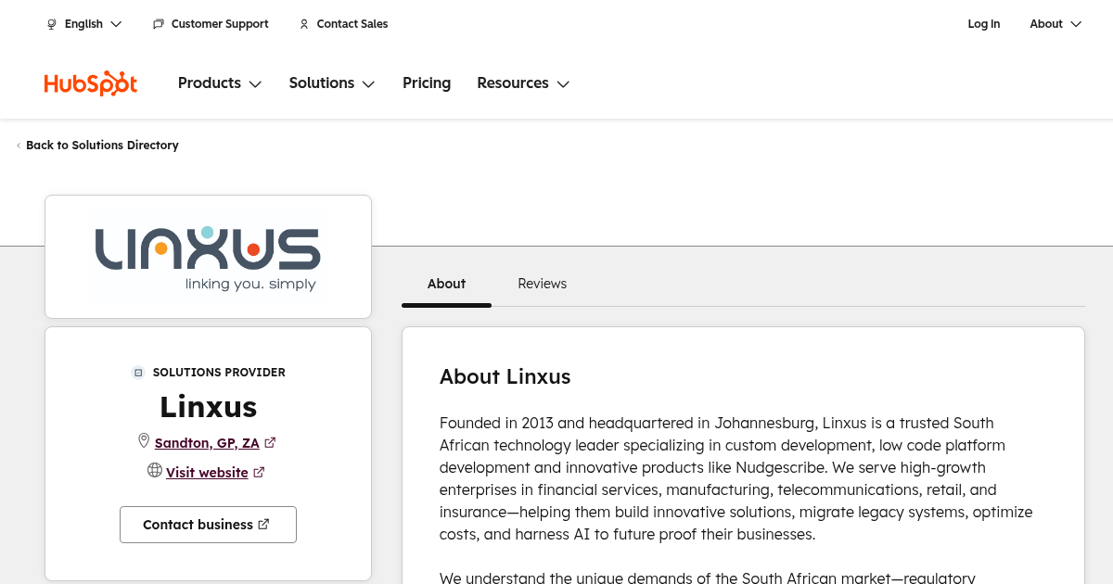Open the Pricing page
Image resolution: width=1113 pixels, height=584 pixels.
click(x=427, y=83)
